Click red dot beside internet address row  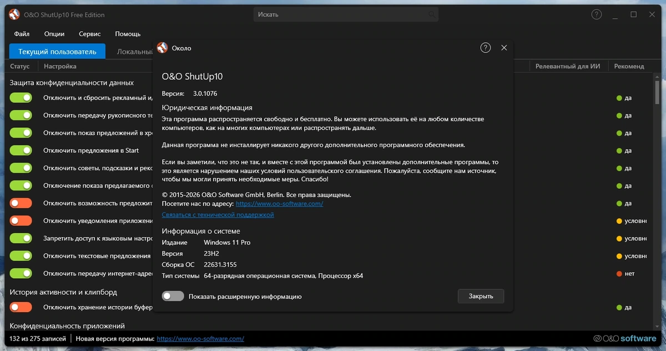[619, 274]
